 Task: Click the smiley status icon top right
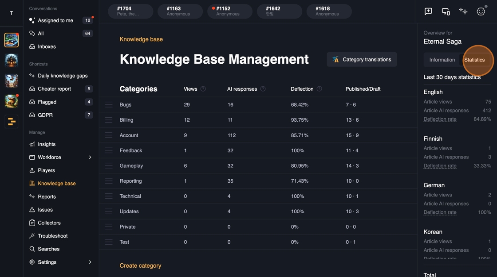(x=481, y=12)
